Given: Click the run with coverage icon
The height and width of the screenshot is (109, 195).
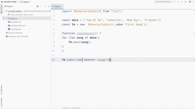Looking at the screenshot, I should tap(182, 2).
